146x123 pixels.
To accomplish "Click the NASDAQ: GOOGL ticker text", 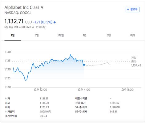I will point(18,13).
